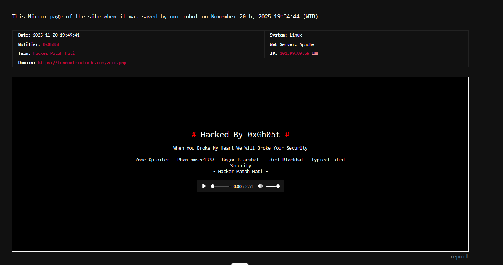
Task: Mute the audio with the speaker icon
Action: (260, 186)
